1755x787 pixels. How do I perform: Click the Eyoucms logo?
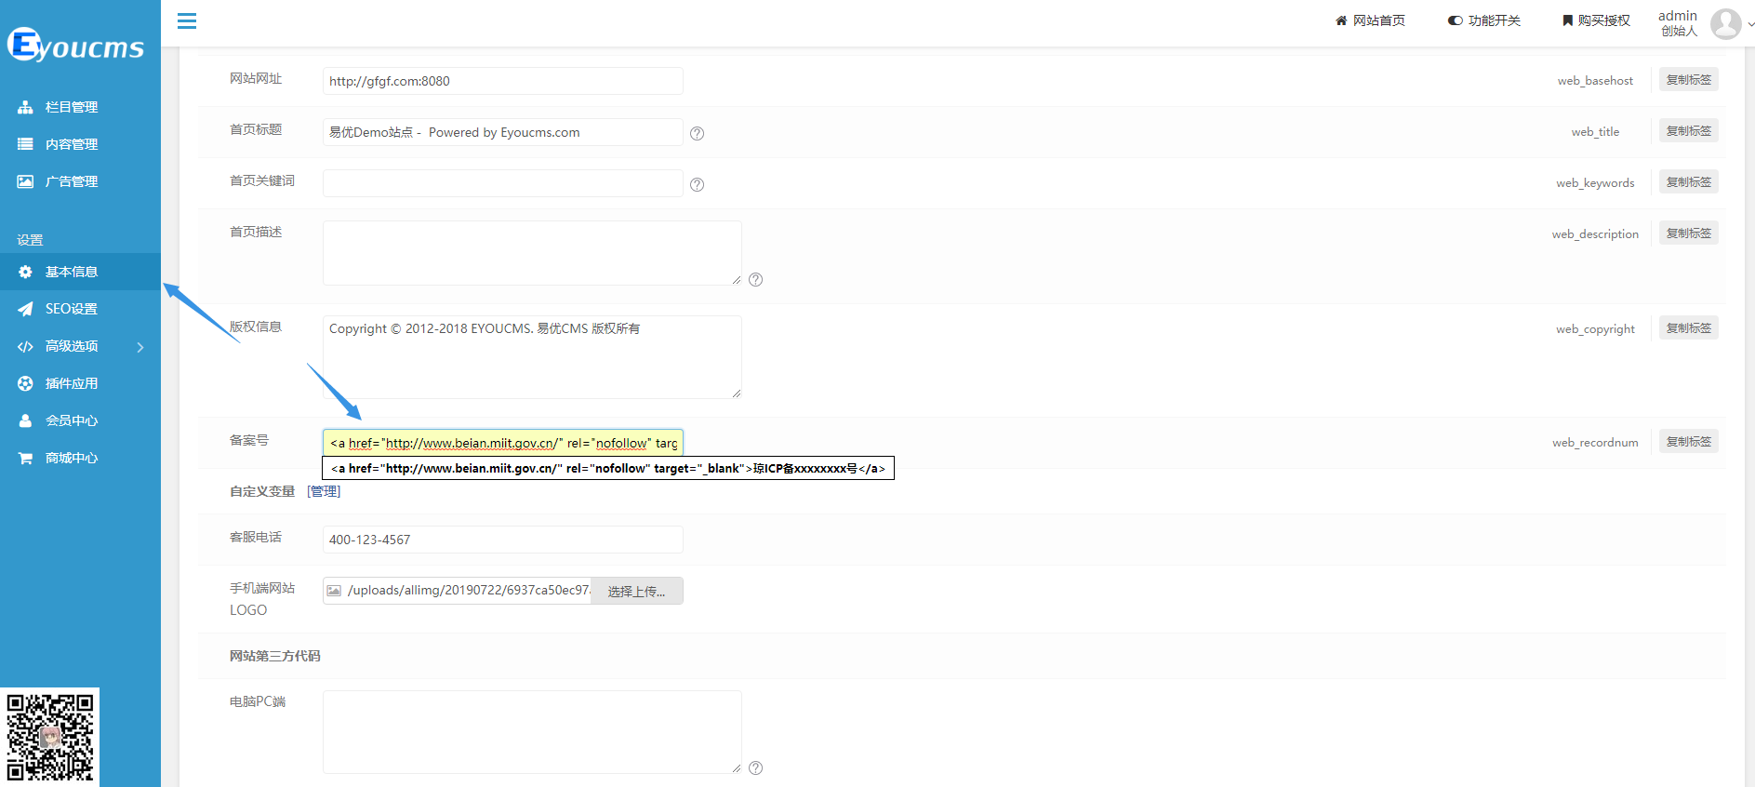(x=76, y=45)
